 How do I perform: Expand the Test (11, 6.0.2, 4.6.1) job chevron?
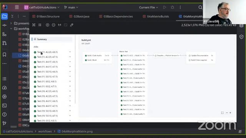(70, 81)
